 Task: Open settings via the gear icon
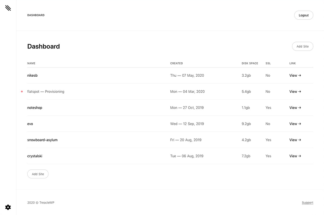click(x=8, y=207)
